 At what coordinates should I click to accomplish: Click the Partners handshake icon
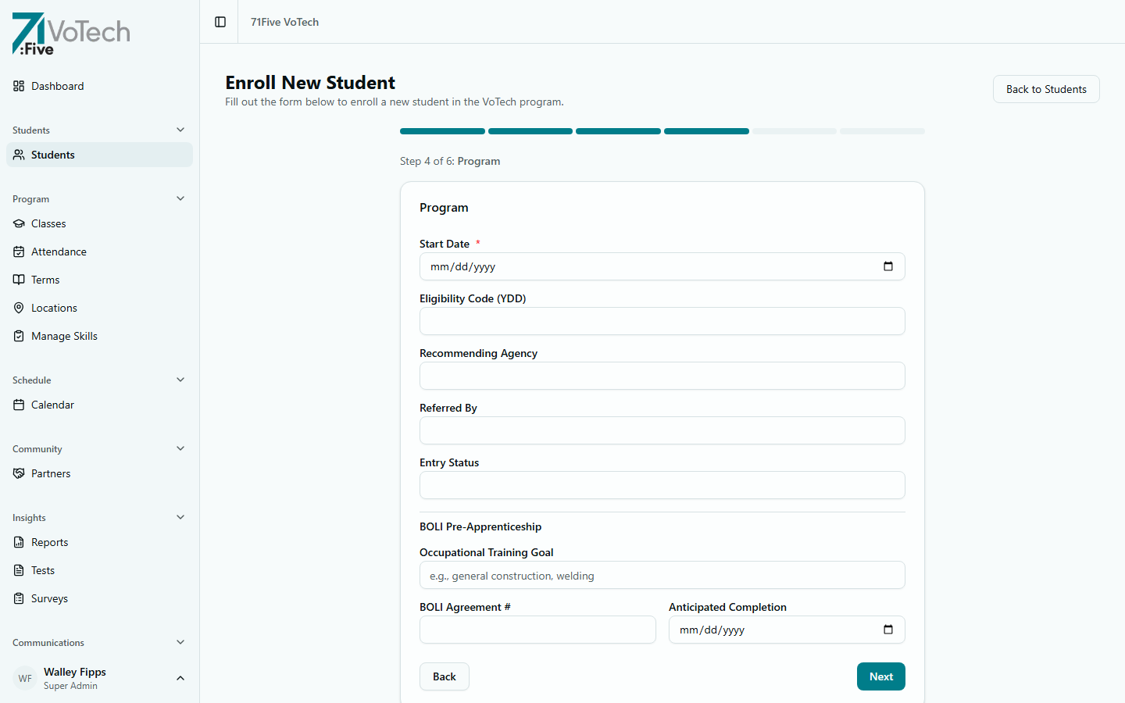19,473
